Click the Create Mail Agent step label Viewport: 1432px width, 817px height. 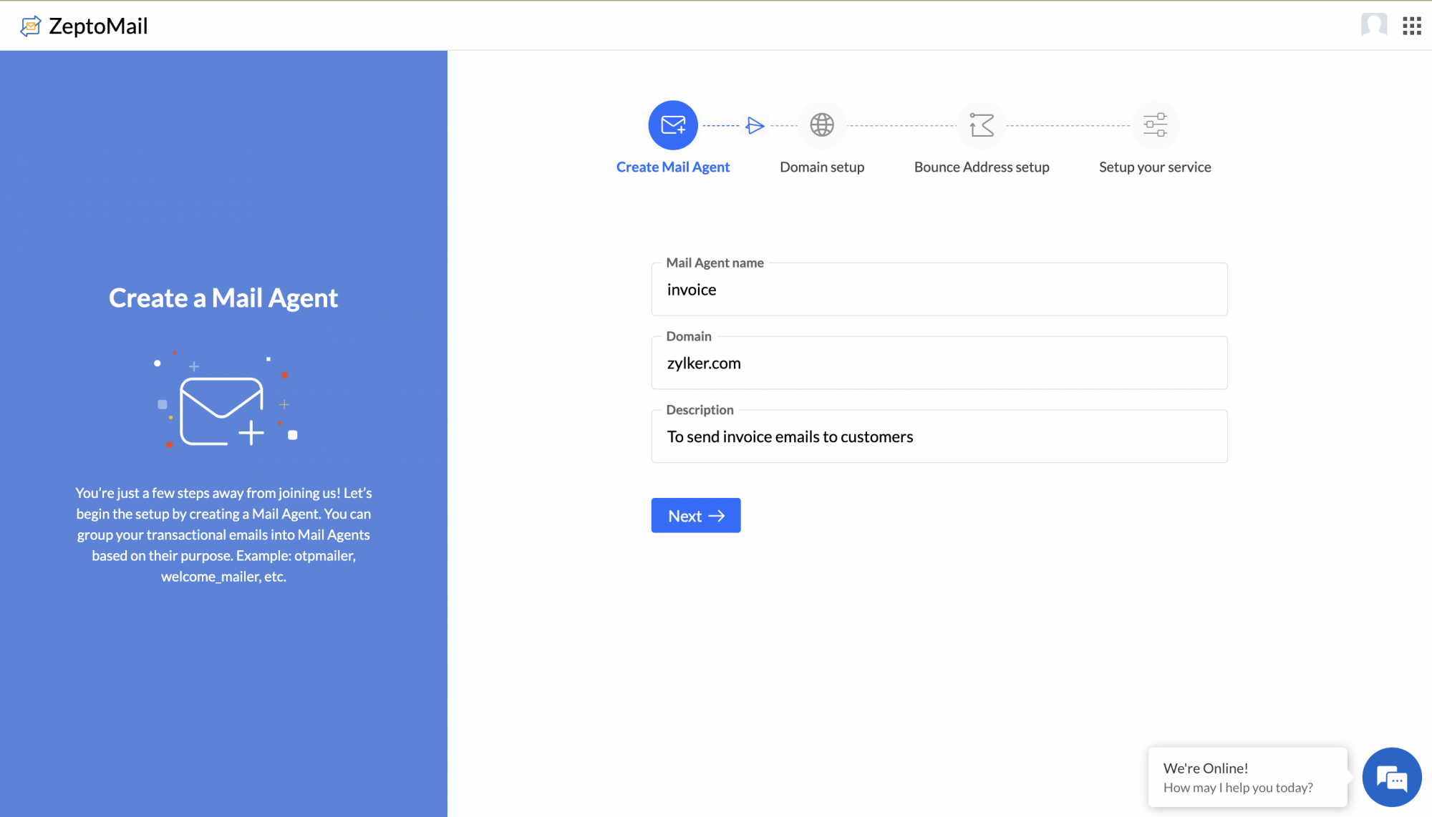pos(672,167)
